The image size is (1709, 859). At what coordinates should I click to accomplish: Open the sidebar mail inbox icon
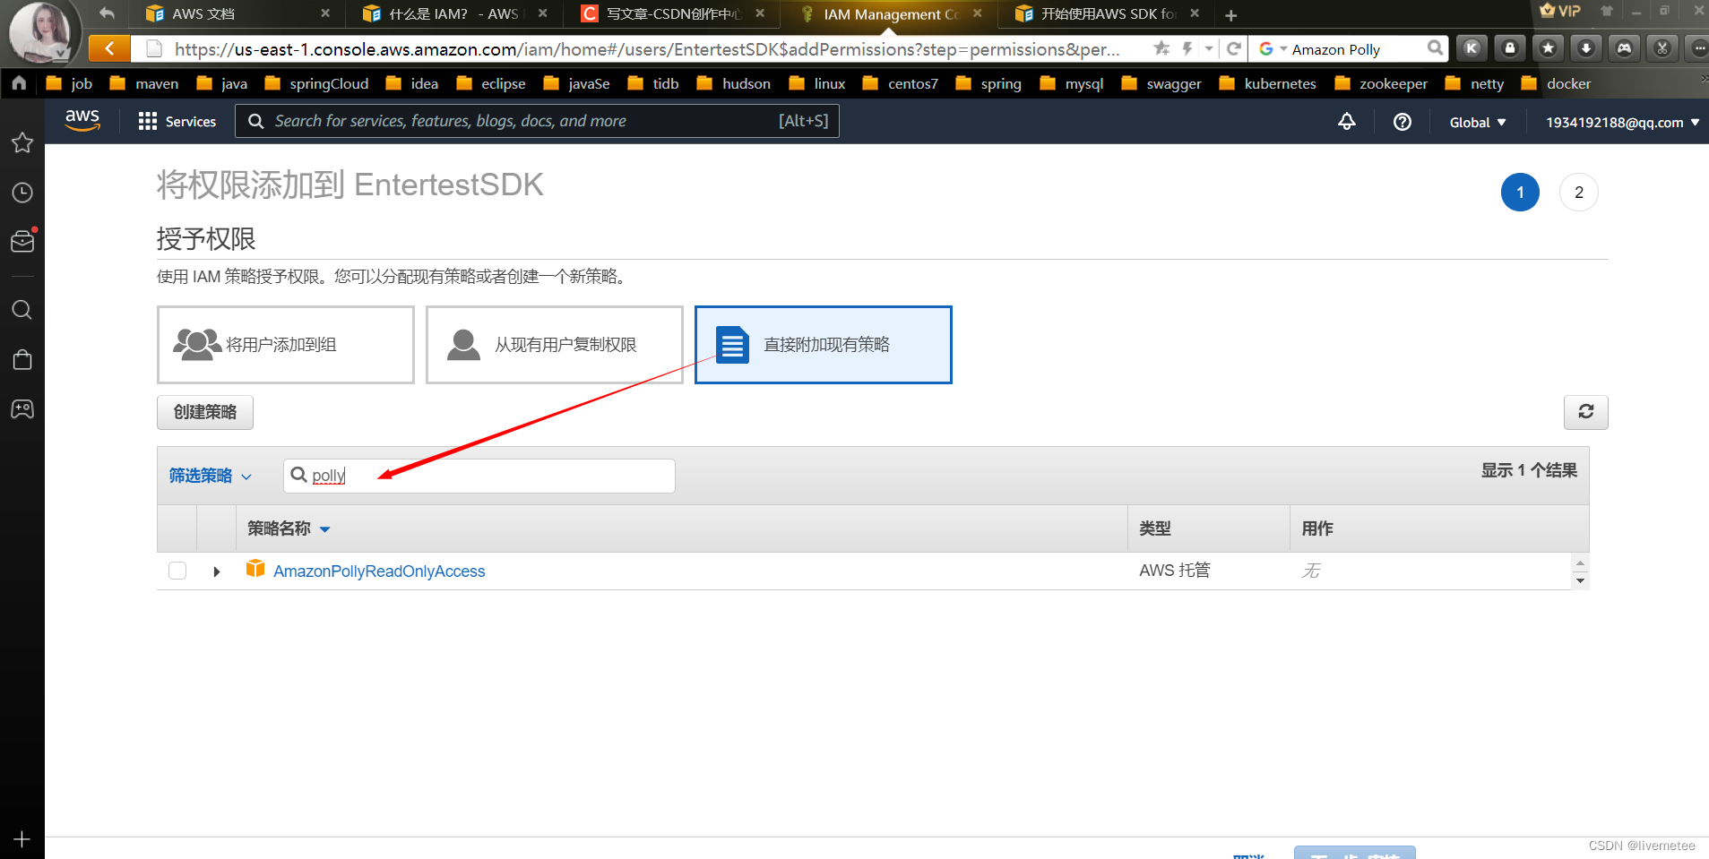[x=22, y=241]
